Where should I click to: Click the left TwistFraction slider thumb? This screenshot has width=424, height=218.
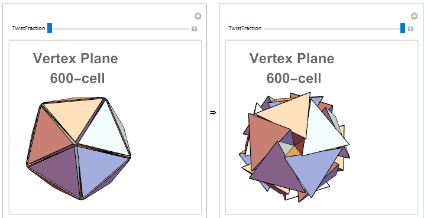[50, 28]
